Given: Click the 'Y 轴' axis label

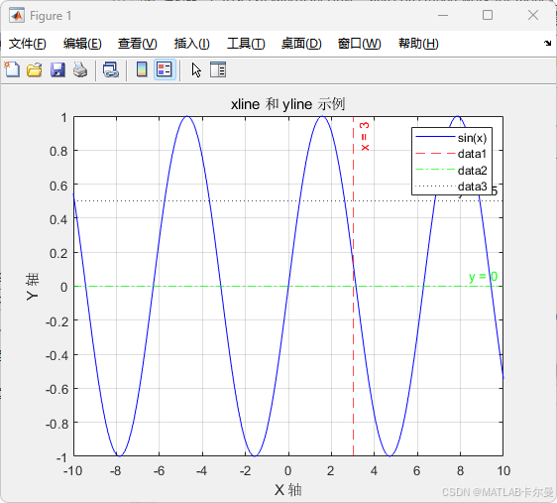Looking at the screenshot, I should click(x=33, y=287).
